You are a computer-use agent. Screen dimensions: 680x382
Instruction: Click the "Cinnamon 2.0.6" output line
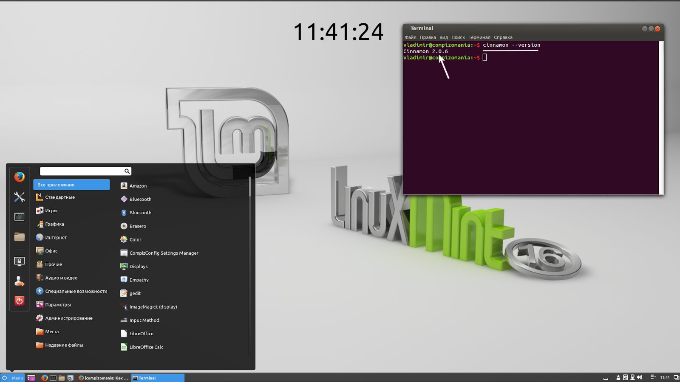[x=425, y=51]
